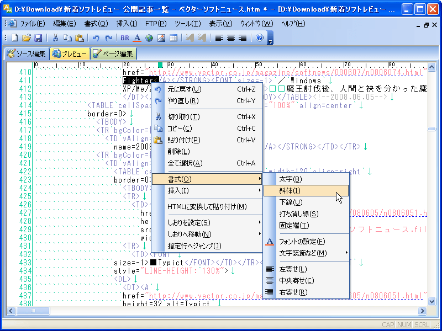Screen dimensions: 442x331
Task: Choose 削除(L) in context menu
Action: click(x=207, y=151)
